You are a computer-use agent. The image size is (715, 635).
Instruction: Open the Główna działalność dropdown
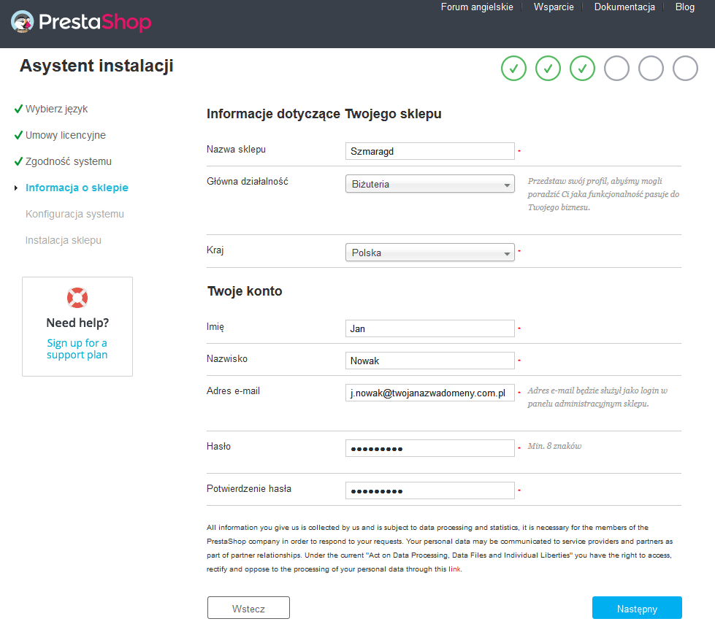click(x=429, y=185)
